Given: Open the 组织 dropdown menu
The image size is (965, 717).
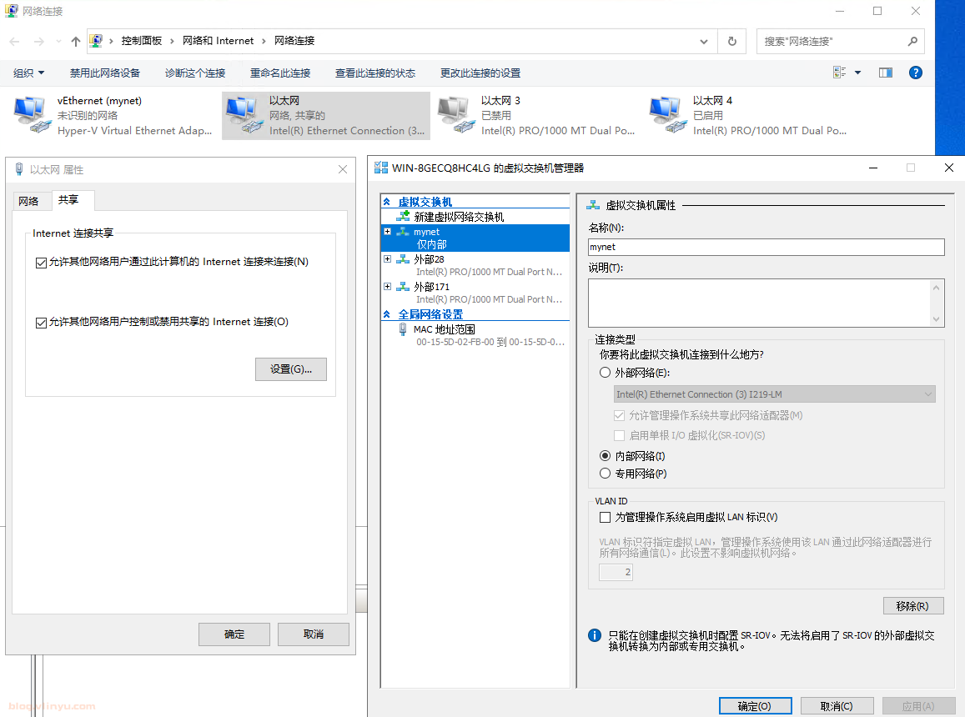Looking at the screenshot, I should point(29,73).
